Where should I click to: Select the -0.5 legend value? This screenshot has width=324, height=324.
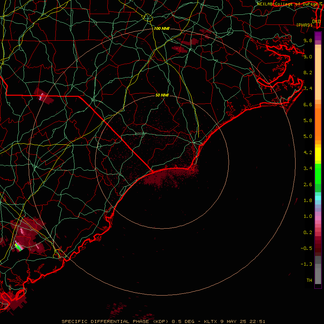[x=306, y=248]
